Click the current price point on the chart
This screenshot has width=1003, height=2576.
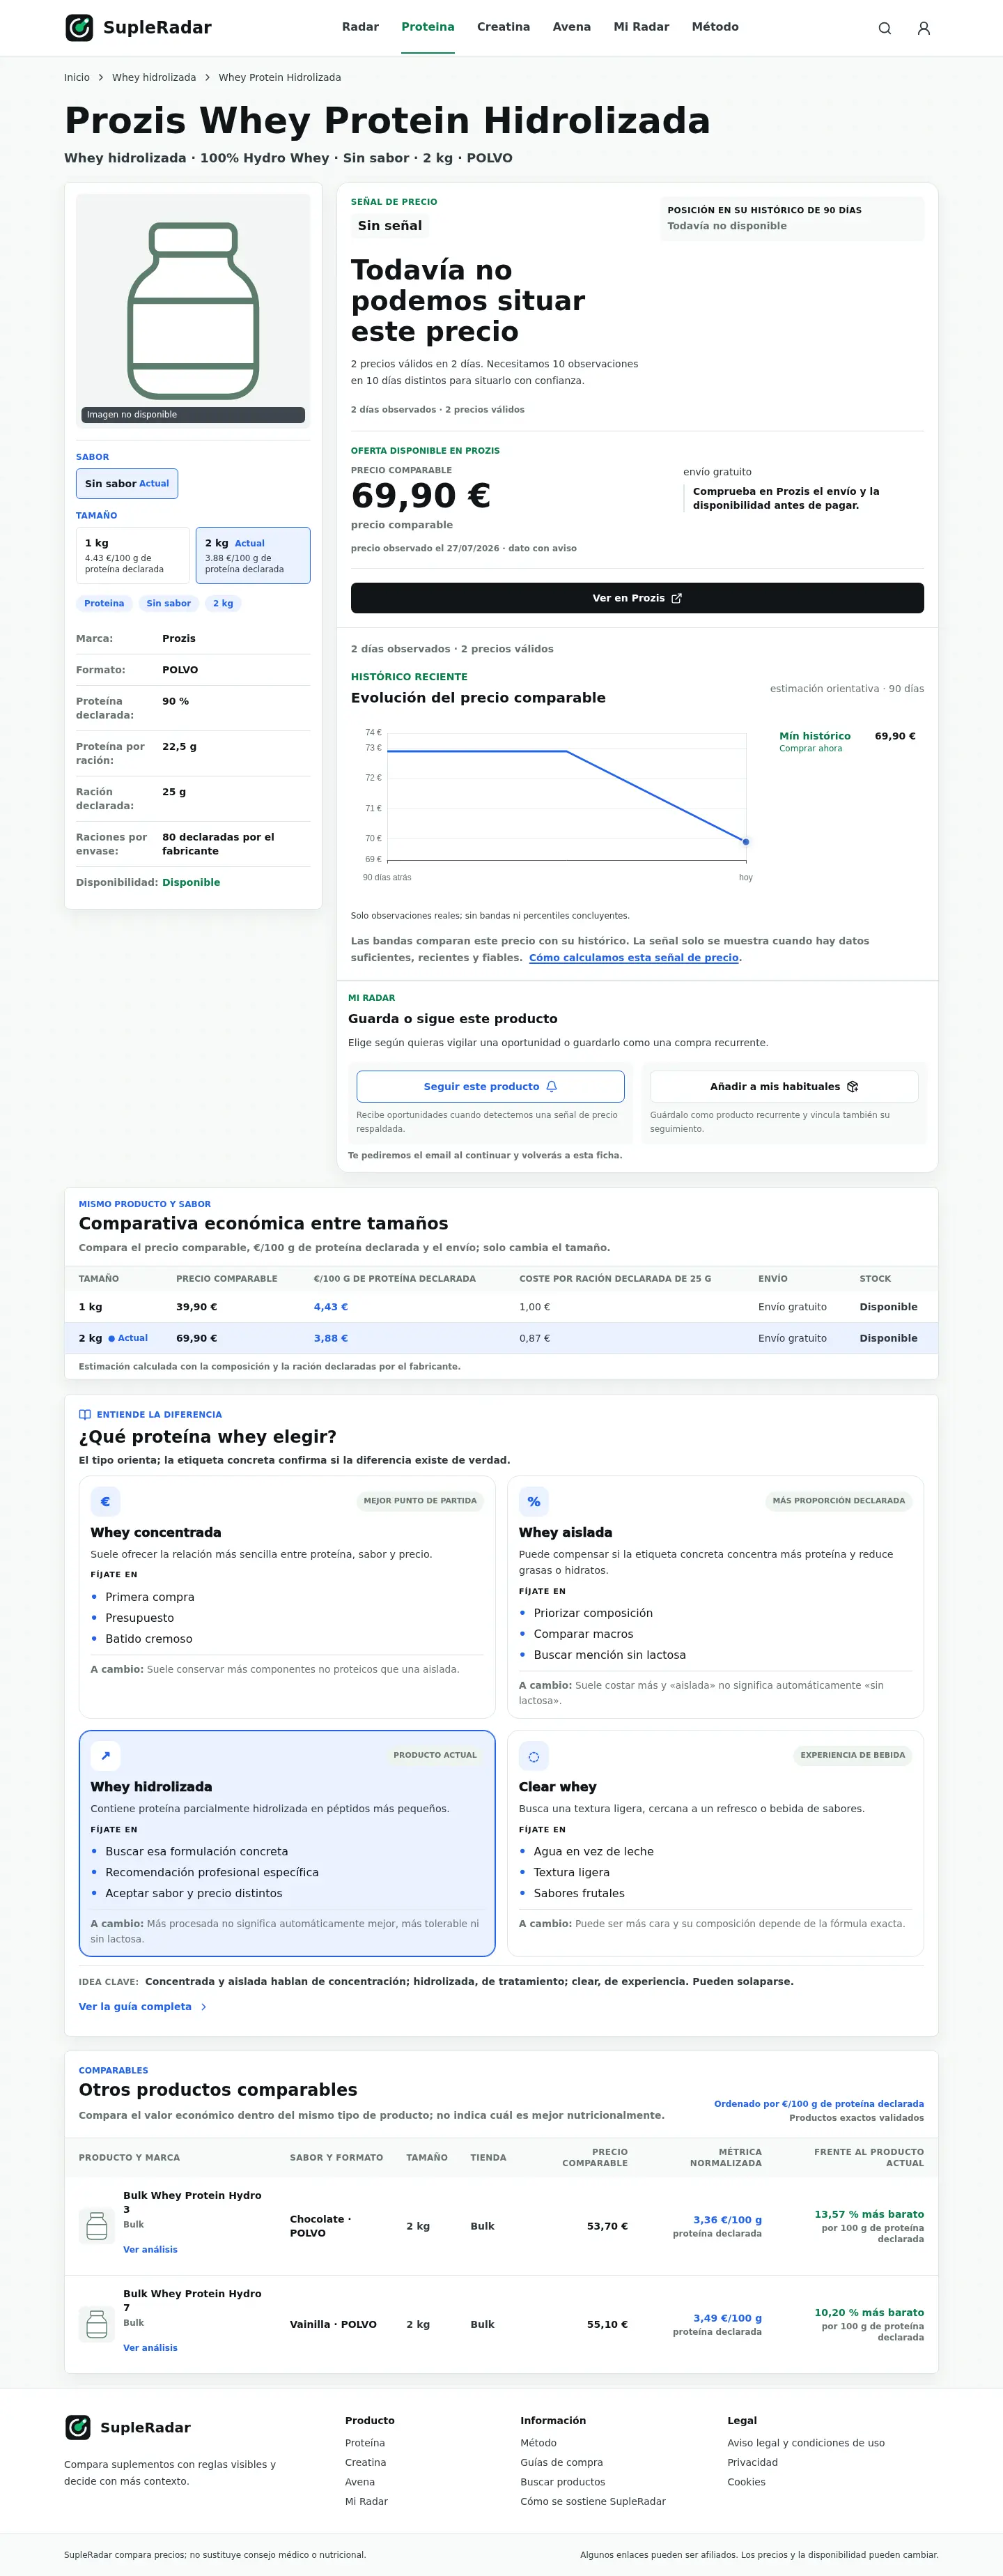(745, 841)
